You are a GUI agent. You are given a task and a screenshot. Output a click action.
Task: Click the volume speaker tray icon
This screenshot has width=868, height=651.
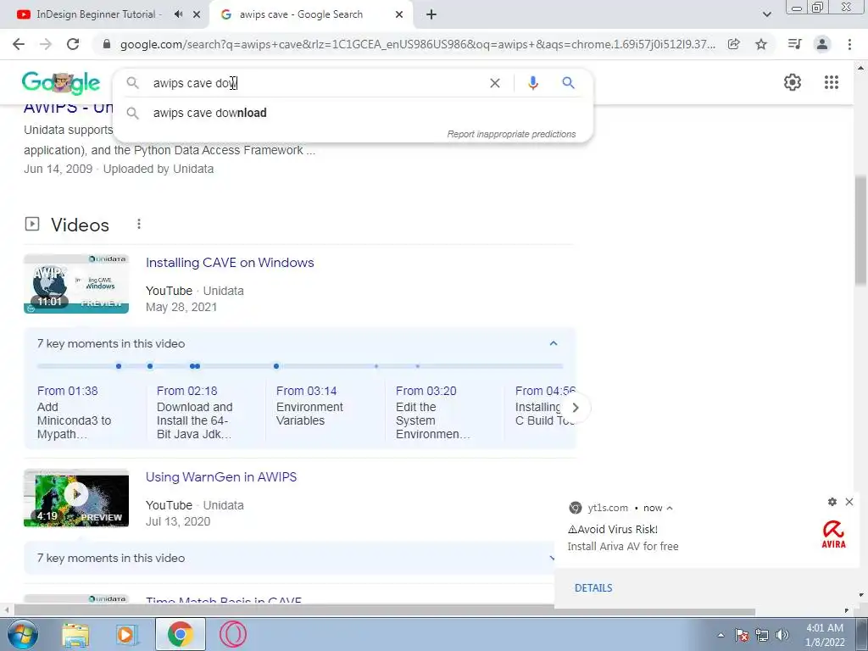[x=782, y=635]
